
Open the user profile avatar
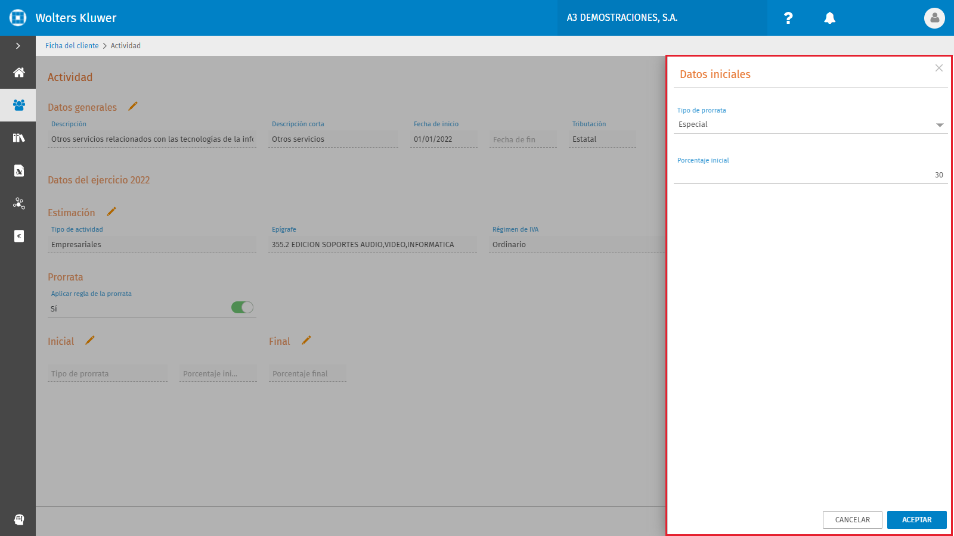[x=934, y=18]
